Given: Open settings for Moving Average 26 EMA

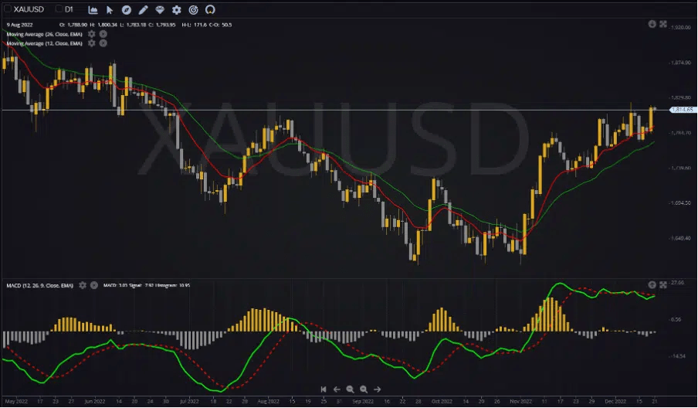Looking at the screenshot, I should (91, 34).
